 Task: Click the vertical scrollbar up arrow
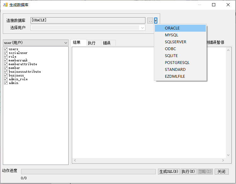[x=228, y=50]
